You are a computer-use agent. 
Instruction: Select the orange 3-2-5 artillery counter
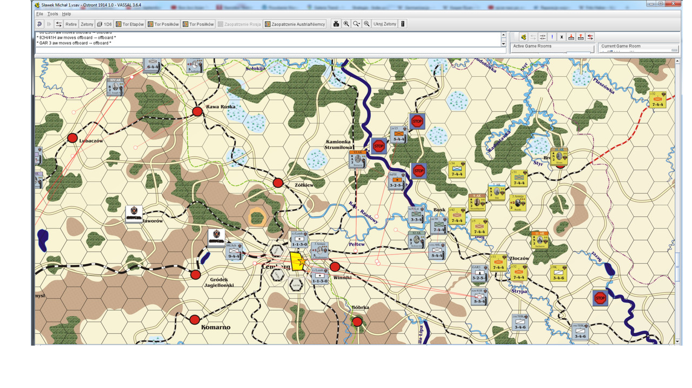[x=397, y=180]
